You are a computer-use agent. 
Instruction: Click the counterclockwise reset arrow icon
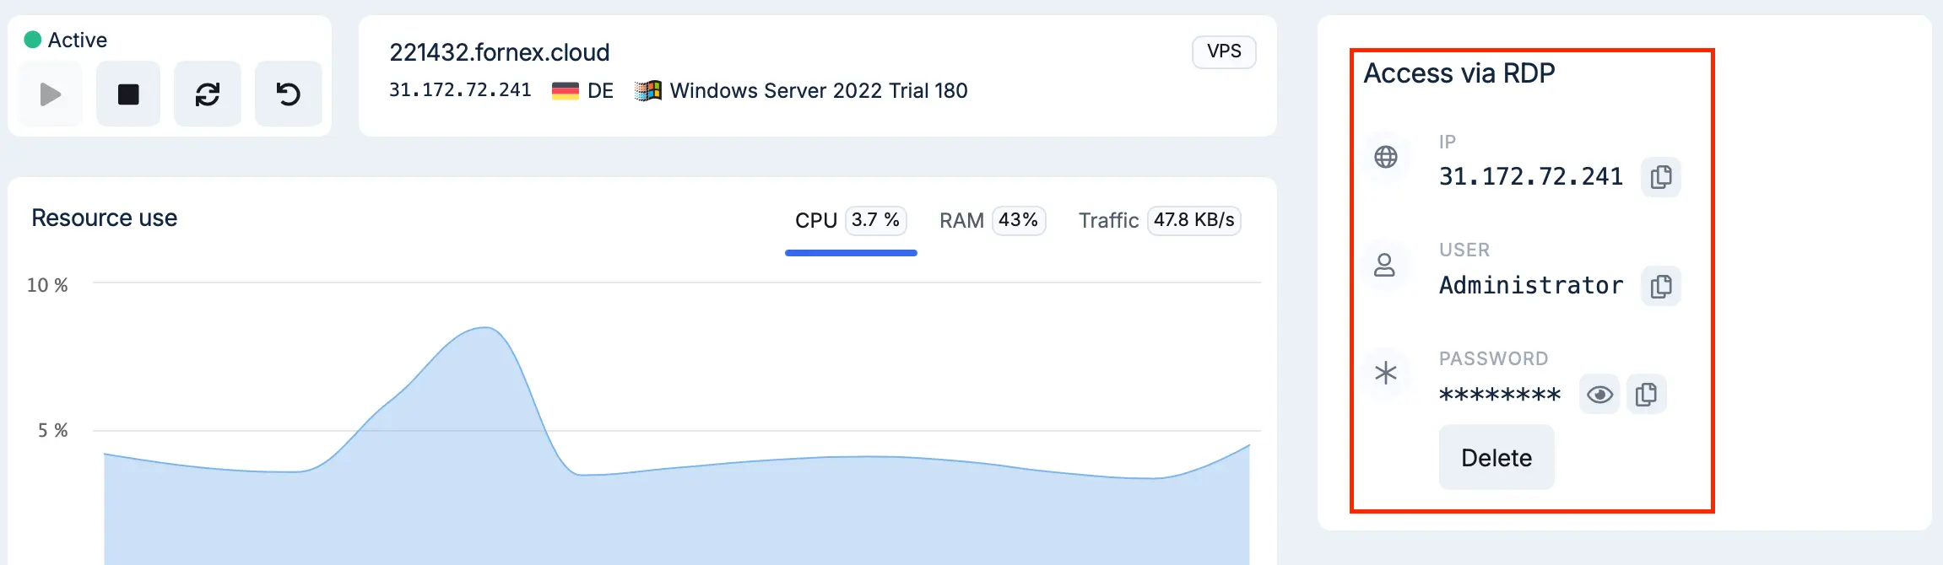289,94
